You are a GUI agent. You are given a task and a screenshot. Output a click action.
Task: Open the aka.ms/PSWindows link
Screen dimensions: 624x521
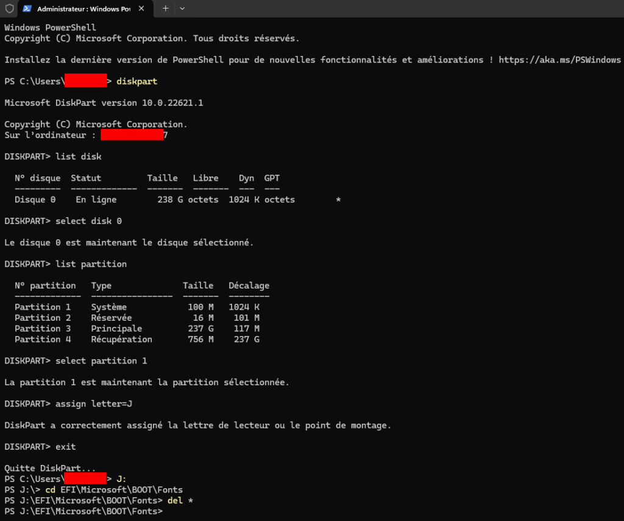559,60
